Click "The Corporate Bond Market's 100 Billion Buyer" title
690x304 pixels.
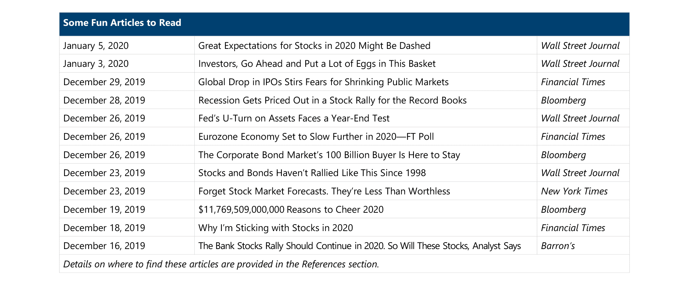(x=329, y=155)
